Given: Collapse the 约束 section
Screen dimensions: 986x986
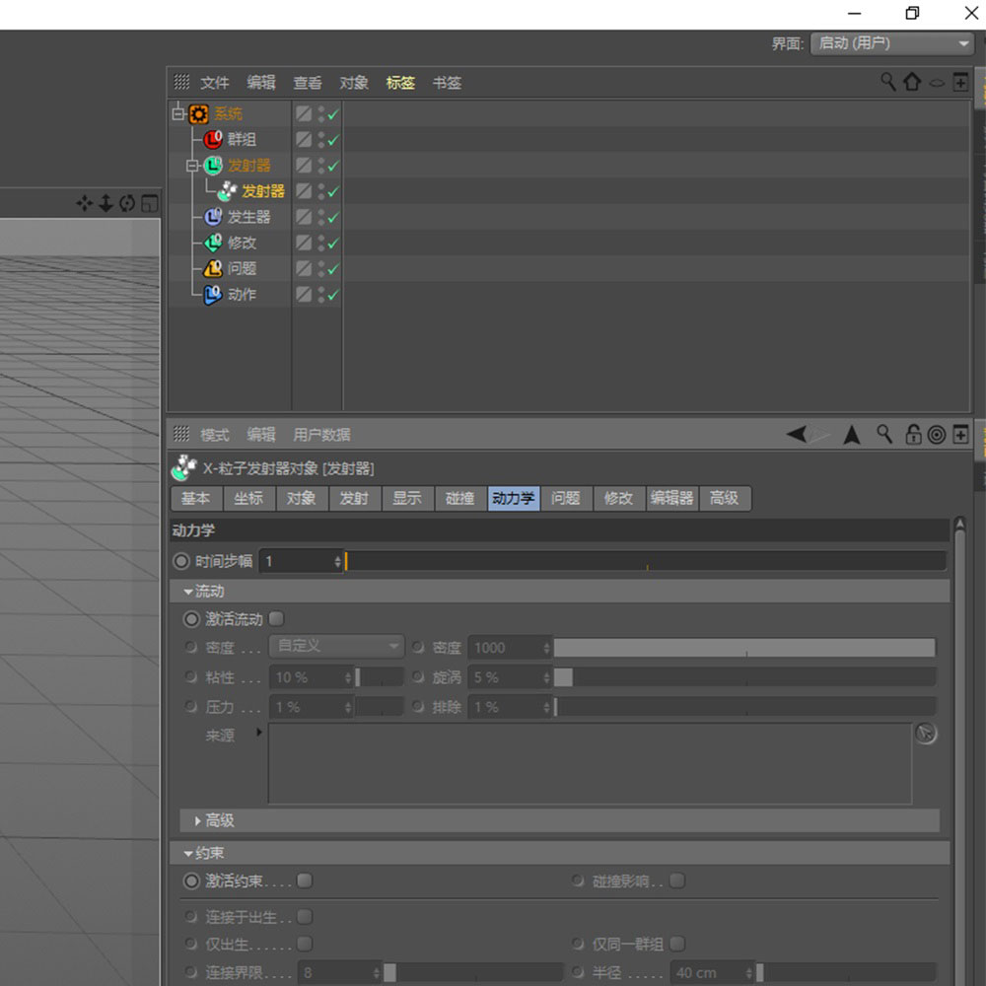Looking at the screenshot, I should (188, 853).
